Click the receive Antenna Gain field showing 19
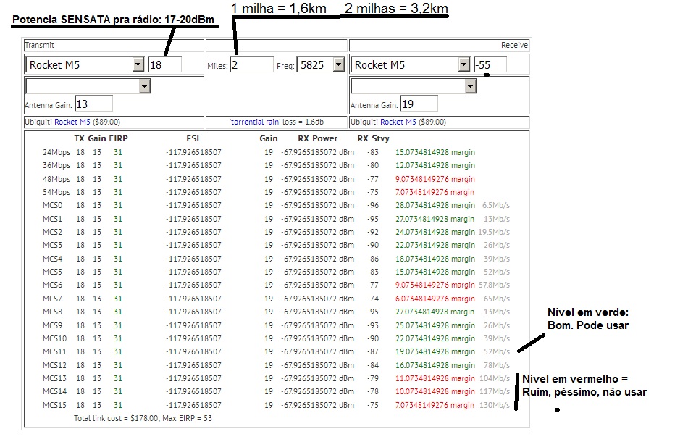The image size is (688, 442). 419,104
